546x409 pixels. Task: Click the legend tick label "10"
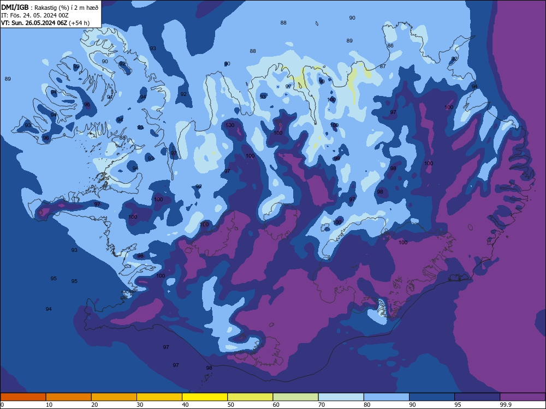(x=49, y=405)
